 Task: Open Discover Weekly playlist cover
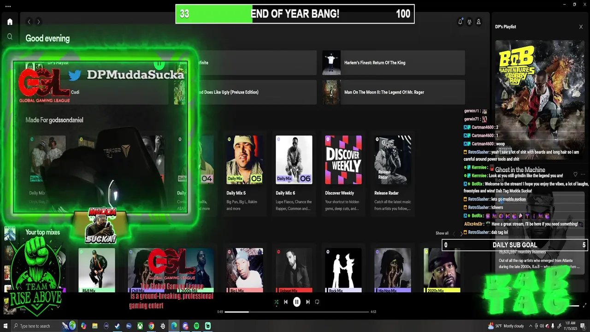[x=343, y=160]
